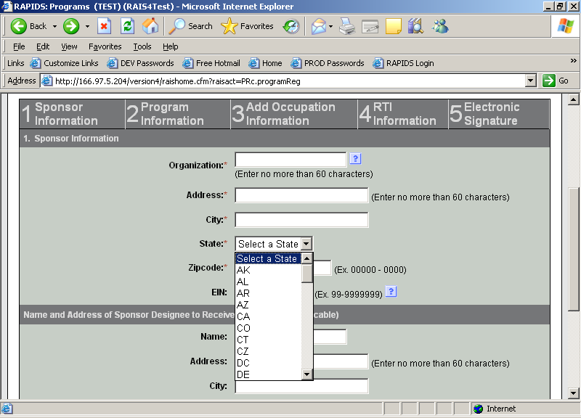Click the Edit page toolbar icon

point(370,26)
